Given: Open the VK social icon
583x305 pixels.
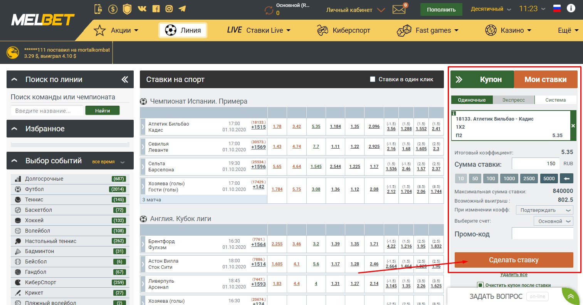Looking at the screenshot, I should click(x=142, y=8).
